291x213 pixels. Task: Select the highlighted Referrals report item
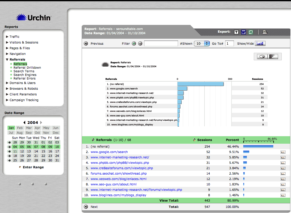coord(20,64)
